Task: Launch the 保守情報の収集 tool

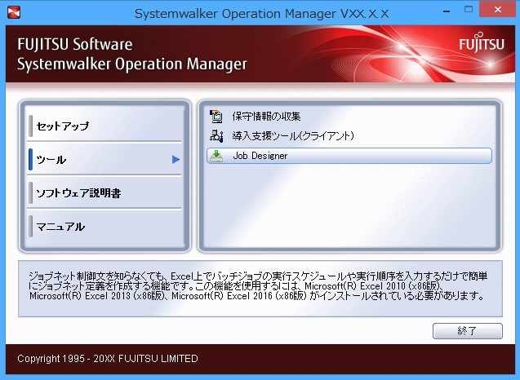Action: tap(266, 117)
